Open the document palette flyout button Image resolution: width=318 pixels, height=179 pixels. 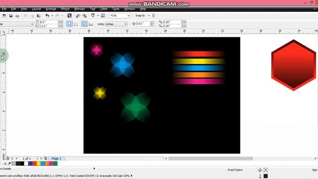point(5,164)
